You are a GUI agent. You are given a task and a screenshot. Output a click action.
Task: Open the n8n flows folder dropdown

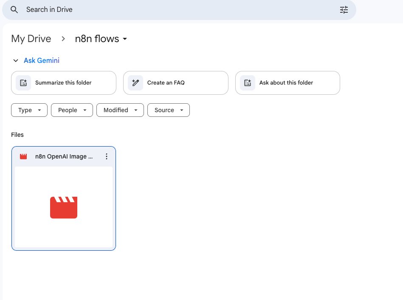101,39
